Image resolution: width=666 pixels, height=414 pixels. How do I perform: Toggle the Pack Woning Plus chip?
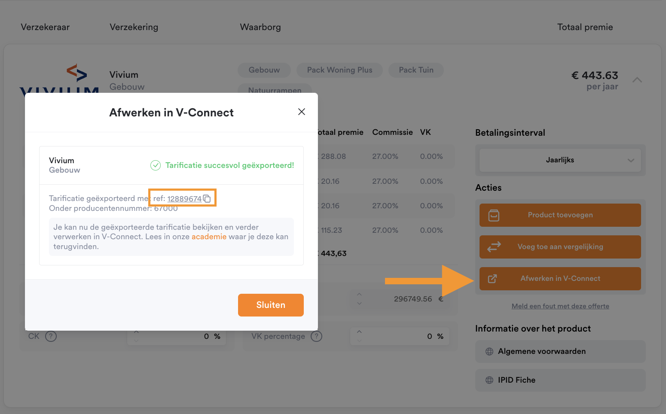339,70
